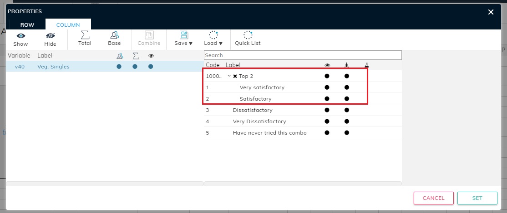Click into the Search field
Image resolution: width=507 pixels, height=213 pixels.
coord(303,55)
